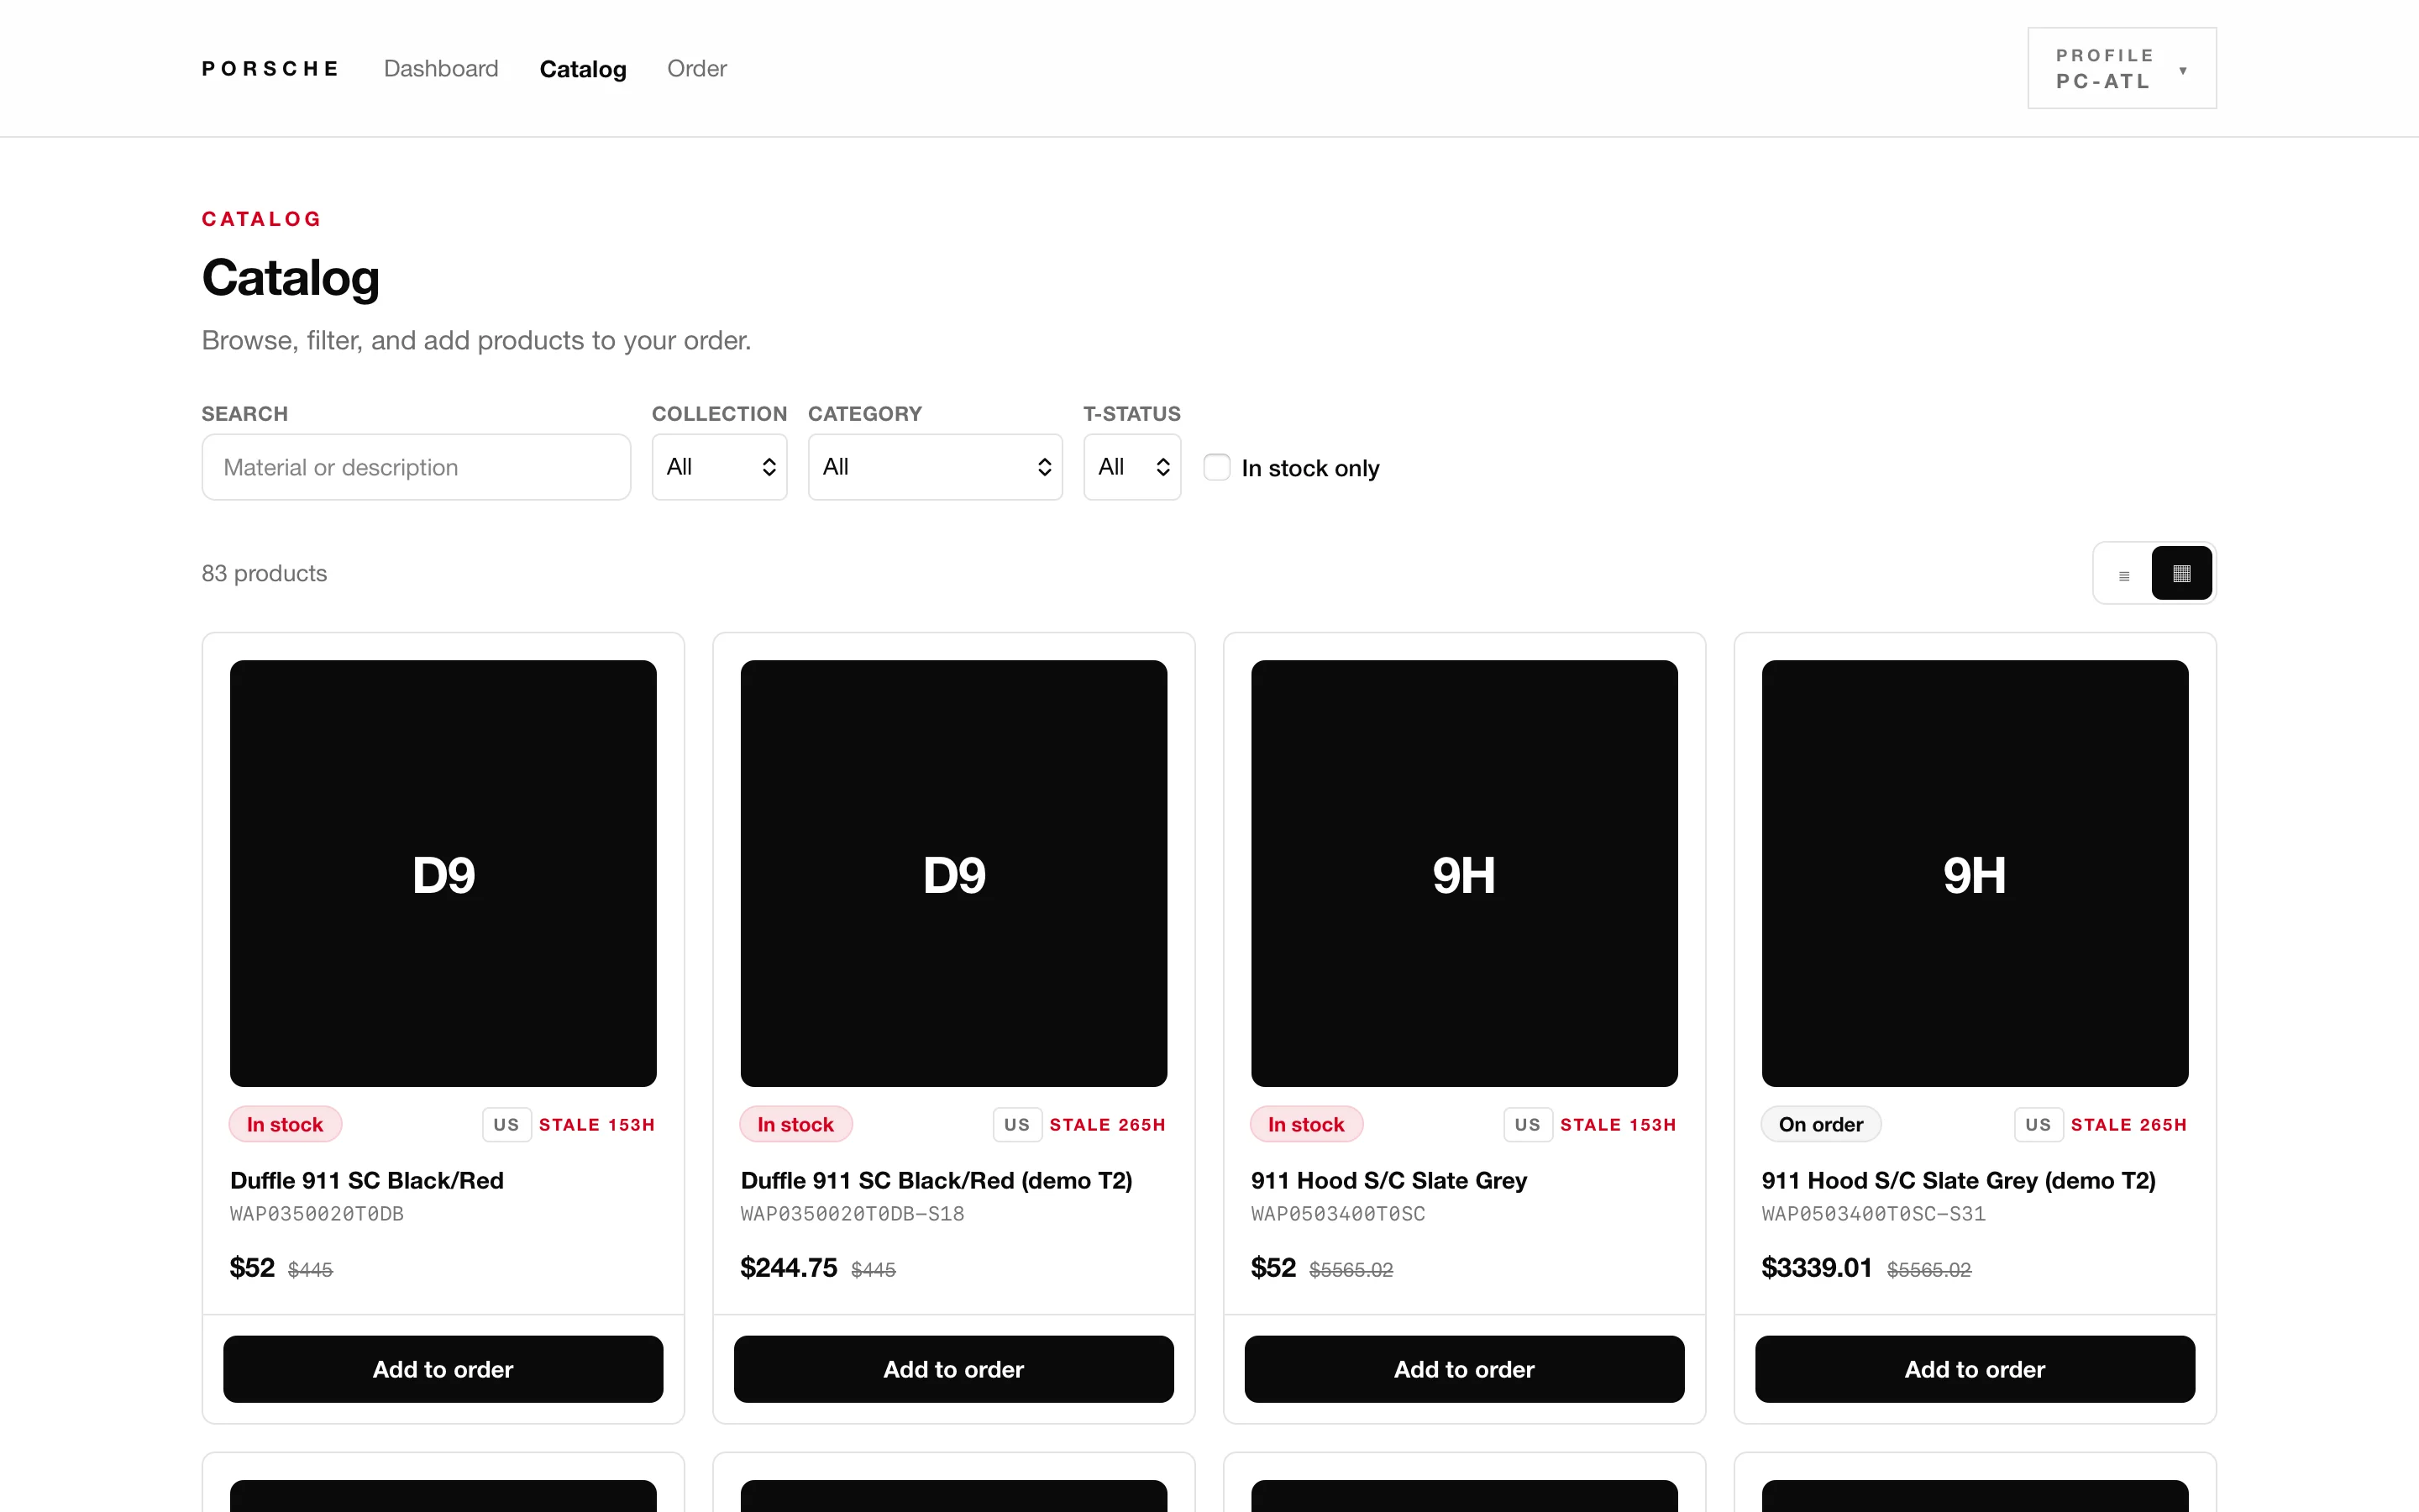Open the Order nav item
Screen dimensions: 2419x1512
coord(696,69)
